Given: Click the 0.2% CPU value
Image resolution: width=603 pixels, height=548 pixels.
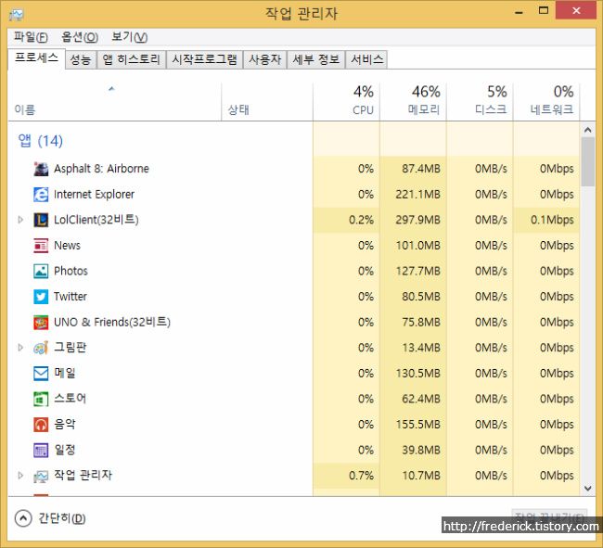Looking at the screenshot, I should pyautogui.click(x=361, y=220).
